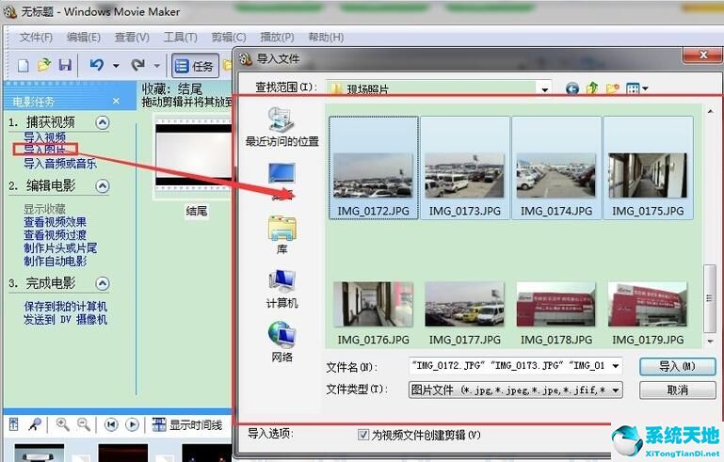
Task: Open the 工具(T) menu
Action: click(181, 38)
